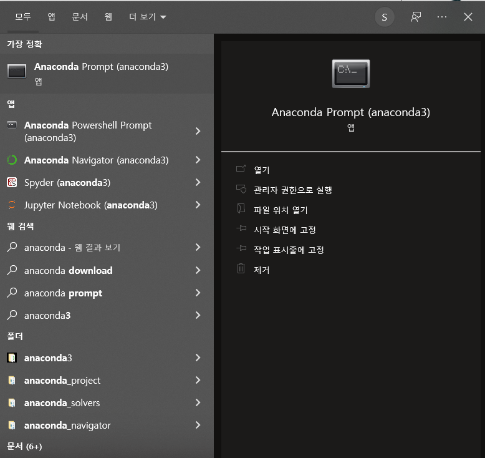This screenshot has height=458, width=485.
Task: Click the Spyder app icon
Action: click(x=12, y=182)
